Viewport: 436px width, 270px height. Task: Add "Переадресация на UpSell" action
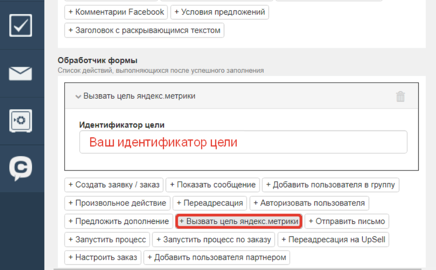[x=333, y=239]
